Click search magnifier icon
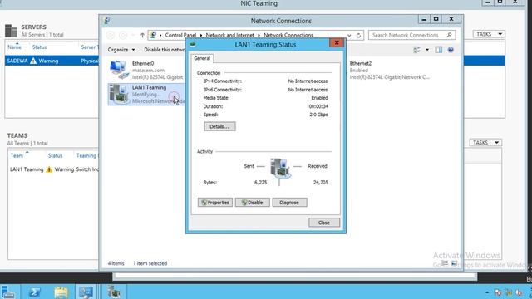 (x=449, y=35)
